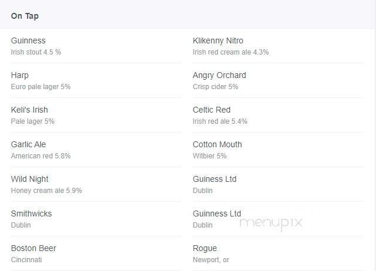Select the Honey cream ale 5.9% text
Viewport: 376px width, 271px height.
tap(46, 191)
